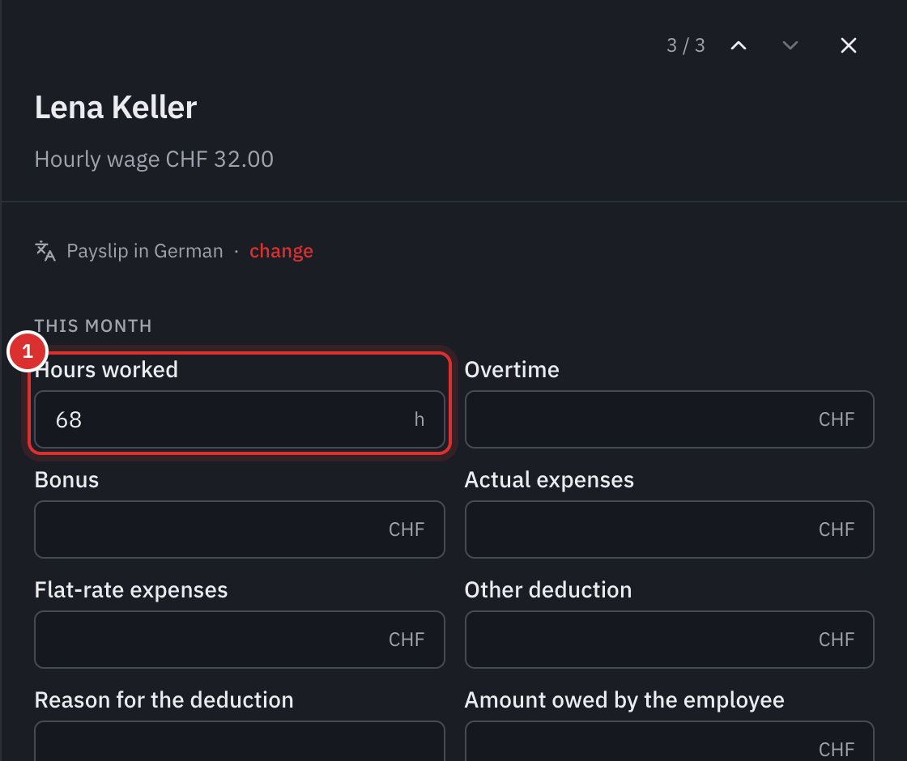Screen dimensions: 907x761
Task: Click the Flat-rate expenses label
Action: point(131,590)
